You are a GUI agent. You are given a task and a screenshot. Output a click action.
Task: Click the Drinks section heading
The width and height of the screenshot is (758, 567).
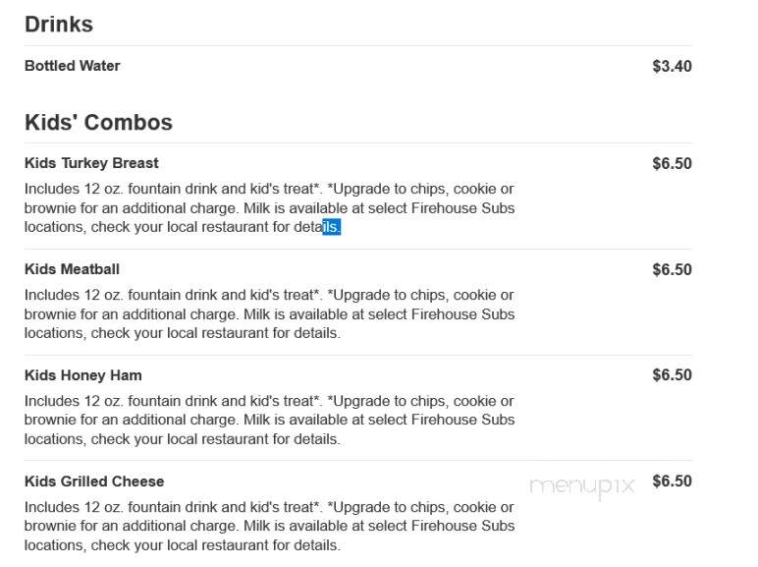pos(59,25)
